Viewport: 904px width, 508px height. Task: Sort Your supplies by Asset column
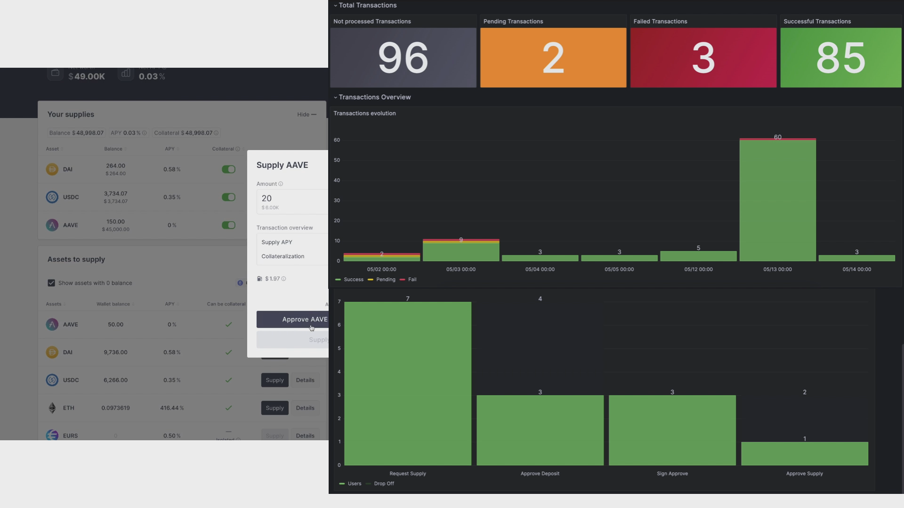tap(54, 149)
